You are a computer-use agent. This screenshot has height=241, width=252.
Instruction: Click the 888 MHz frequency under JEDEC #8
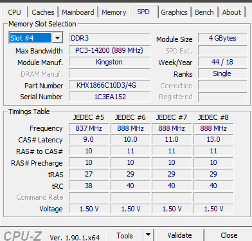pos(213,128)
